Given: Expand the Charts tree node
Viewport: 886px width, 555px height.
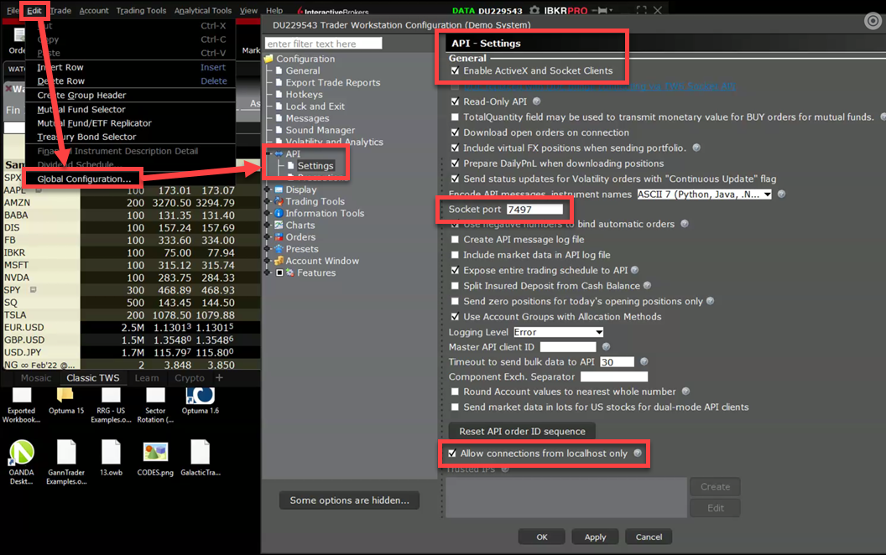Looking at the screenshot, I should pyautogui.click(x=268, y=226).
